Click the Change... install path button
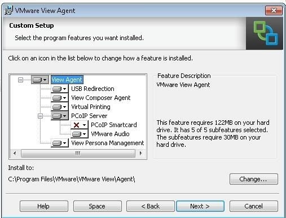This screenshot has width=286, height=218. (254, 179)
